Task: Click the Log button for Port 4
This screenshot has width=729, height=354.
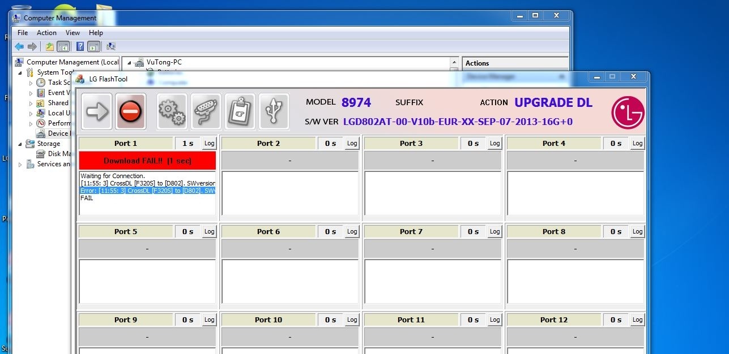Action: 637,144
